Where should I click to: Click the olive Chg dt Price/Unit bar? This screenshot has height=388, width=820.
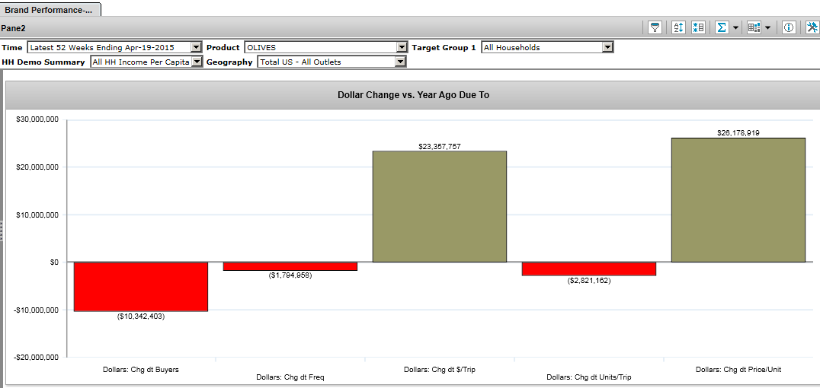coord(738,200)
